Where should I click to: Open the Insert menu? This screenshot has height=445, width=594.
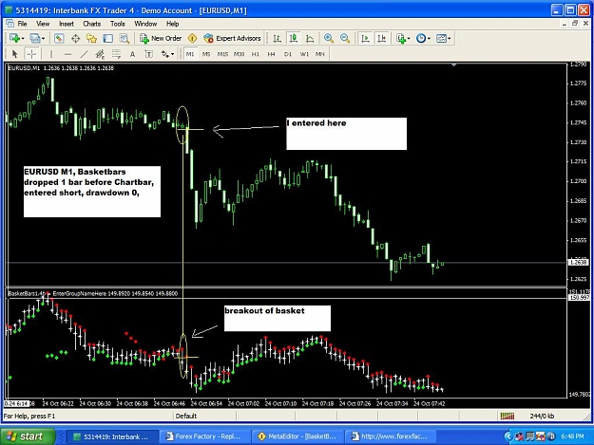(67, 24)
